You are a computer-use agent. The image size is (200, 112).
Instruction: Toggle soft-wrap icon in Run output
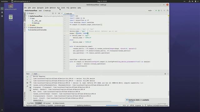click(30, 82)
